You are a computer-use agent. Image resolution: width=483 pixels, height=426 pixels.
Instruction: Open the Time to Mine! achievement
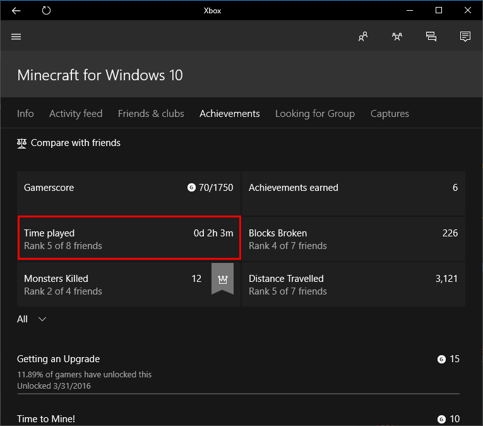coord(238,419)
